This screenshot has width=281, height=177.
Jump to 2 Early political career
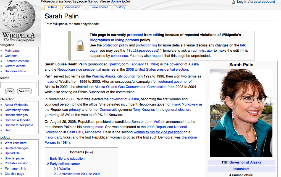(x=64, y=164)
